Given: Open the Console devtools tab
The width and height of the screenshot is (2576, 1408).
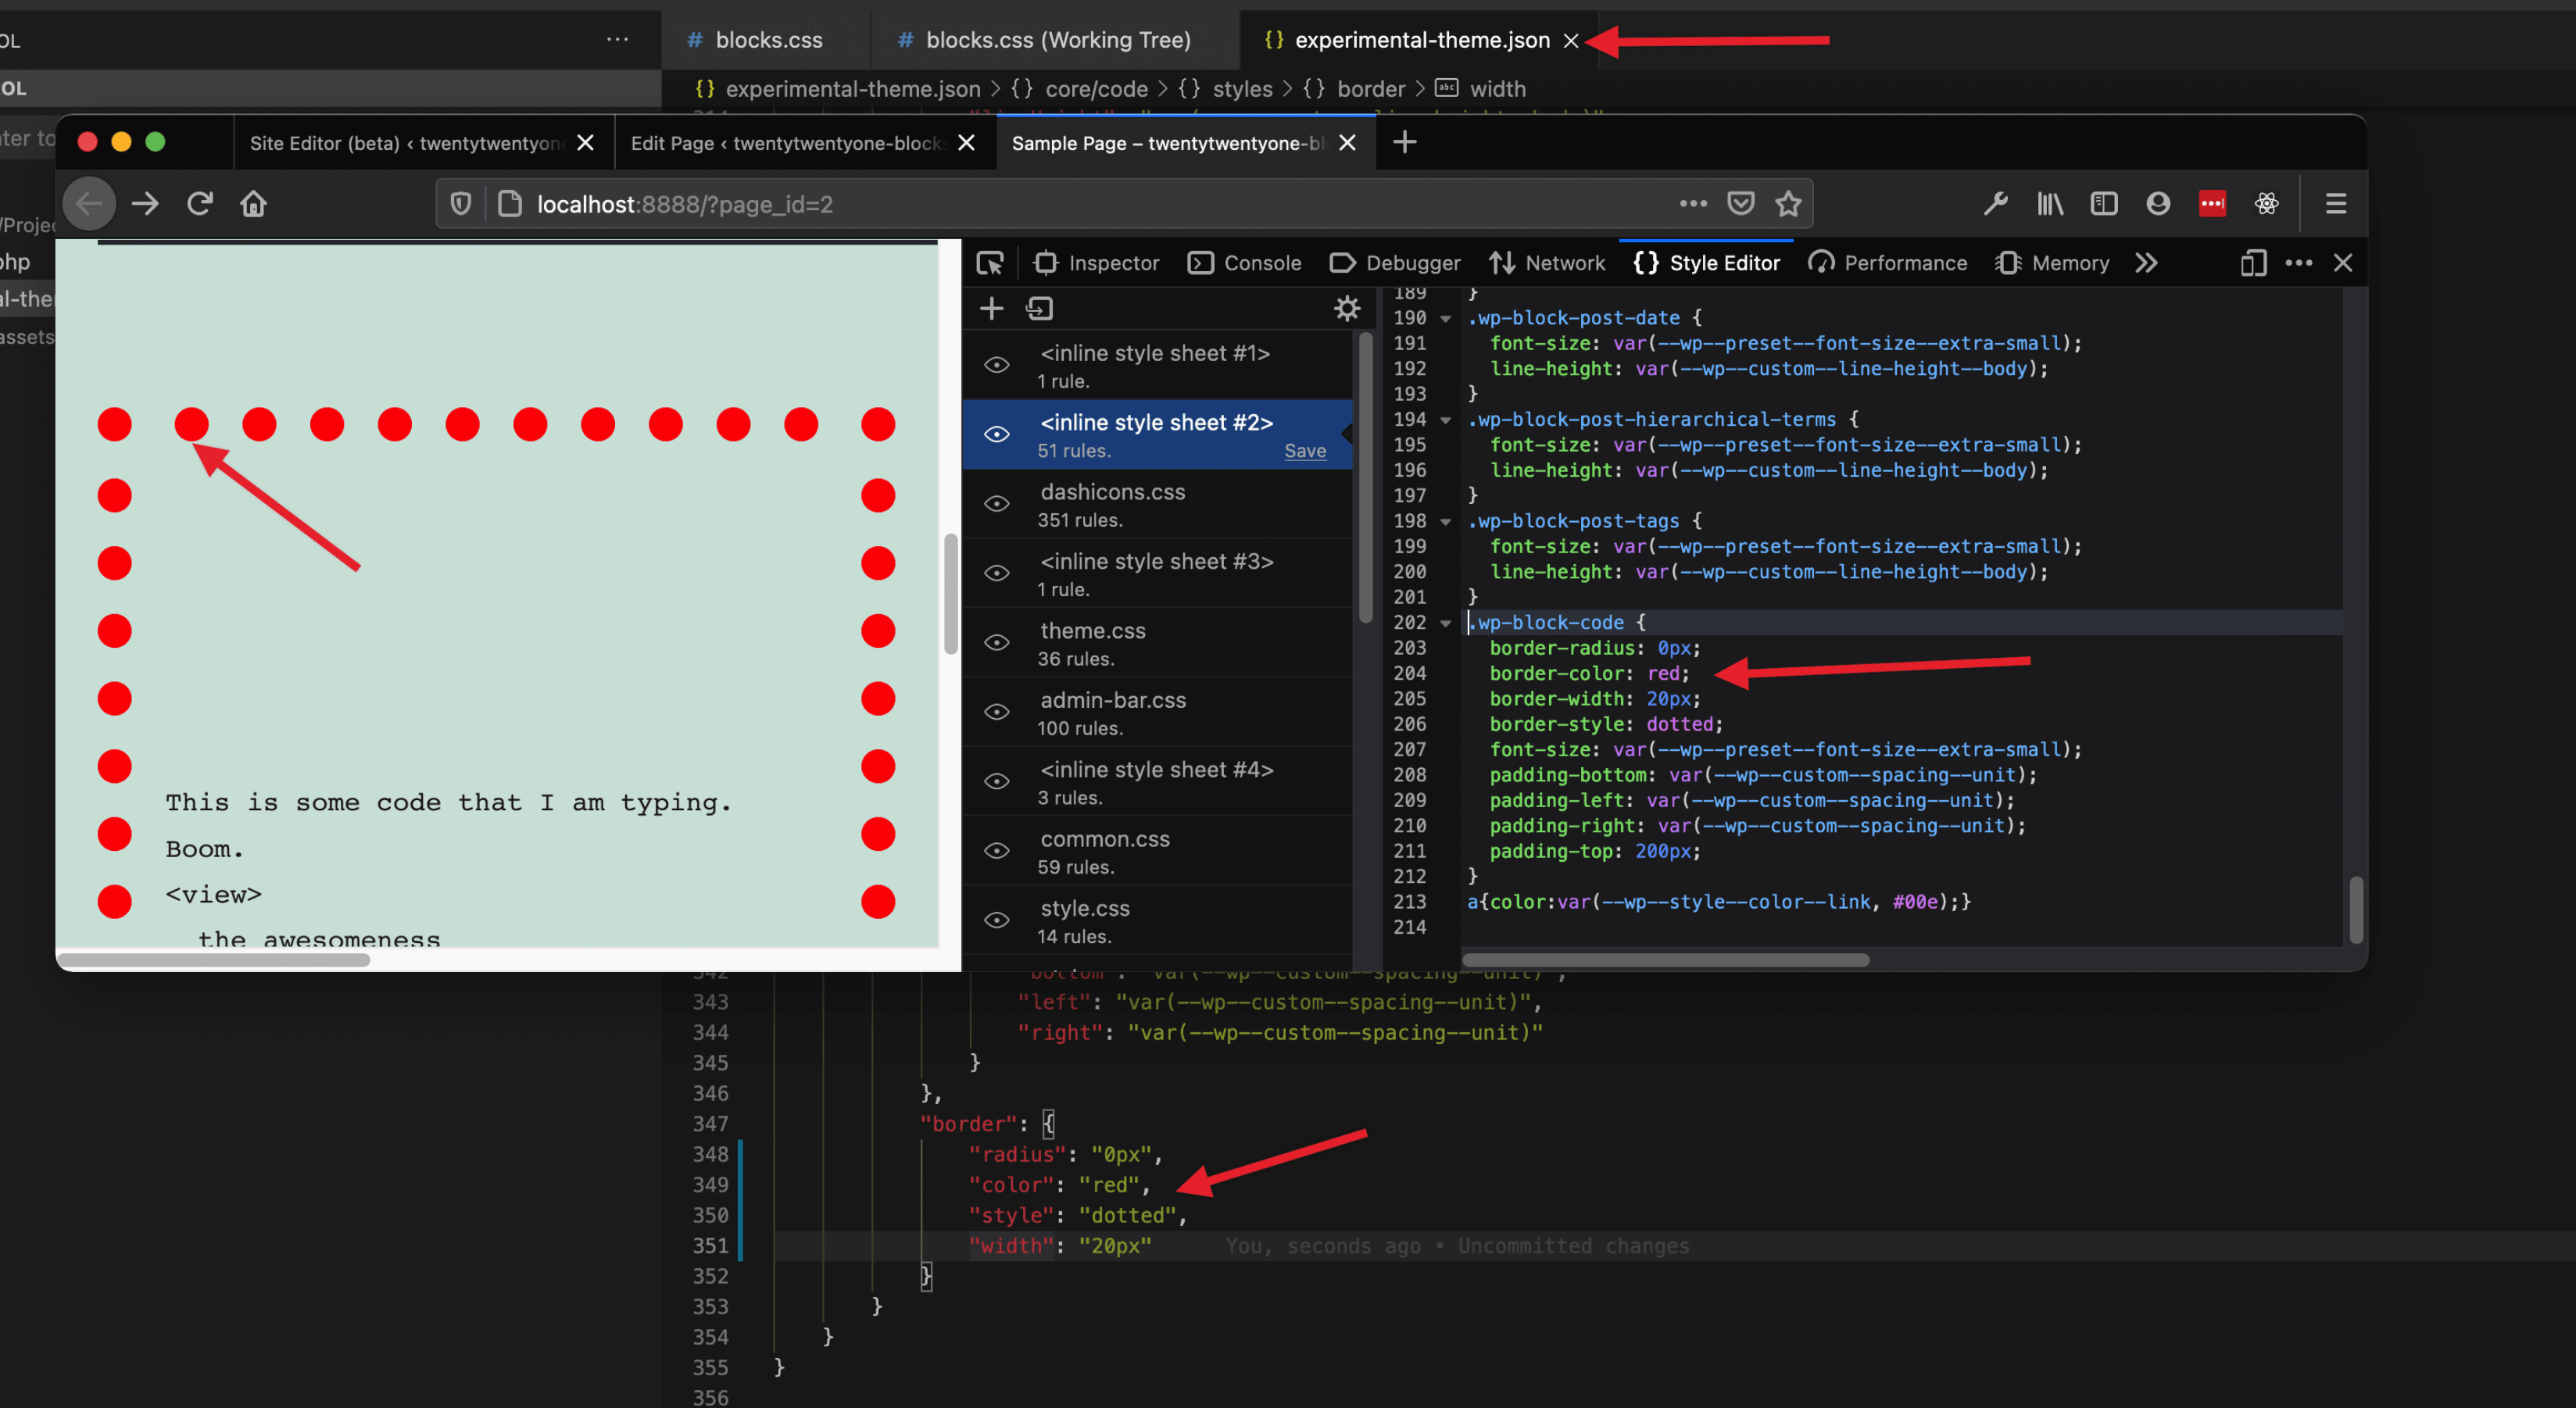Looking at the screenshot, I should 1244,263.
